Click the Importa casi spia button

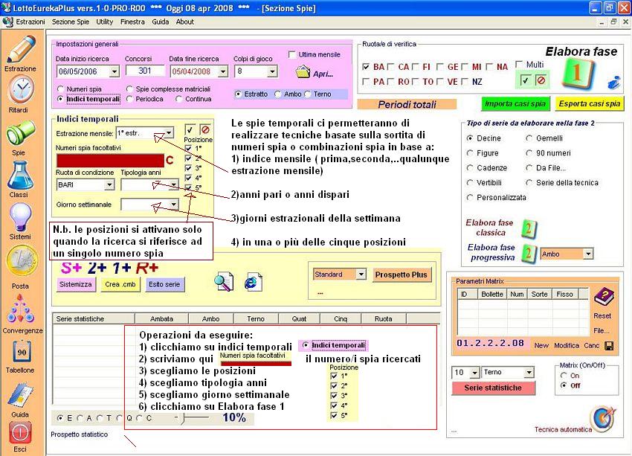tap(515, 103)
